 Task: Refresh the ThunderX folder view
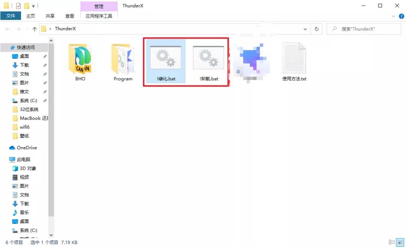coord(317,29)
